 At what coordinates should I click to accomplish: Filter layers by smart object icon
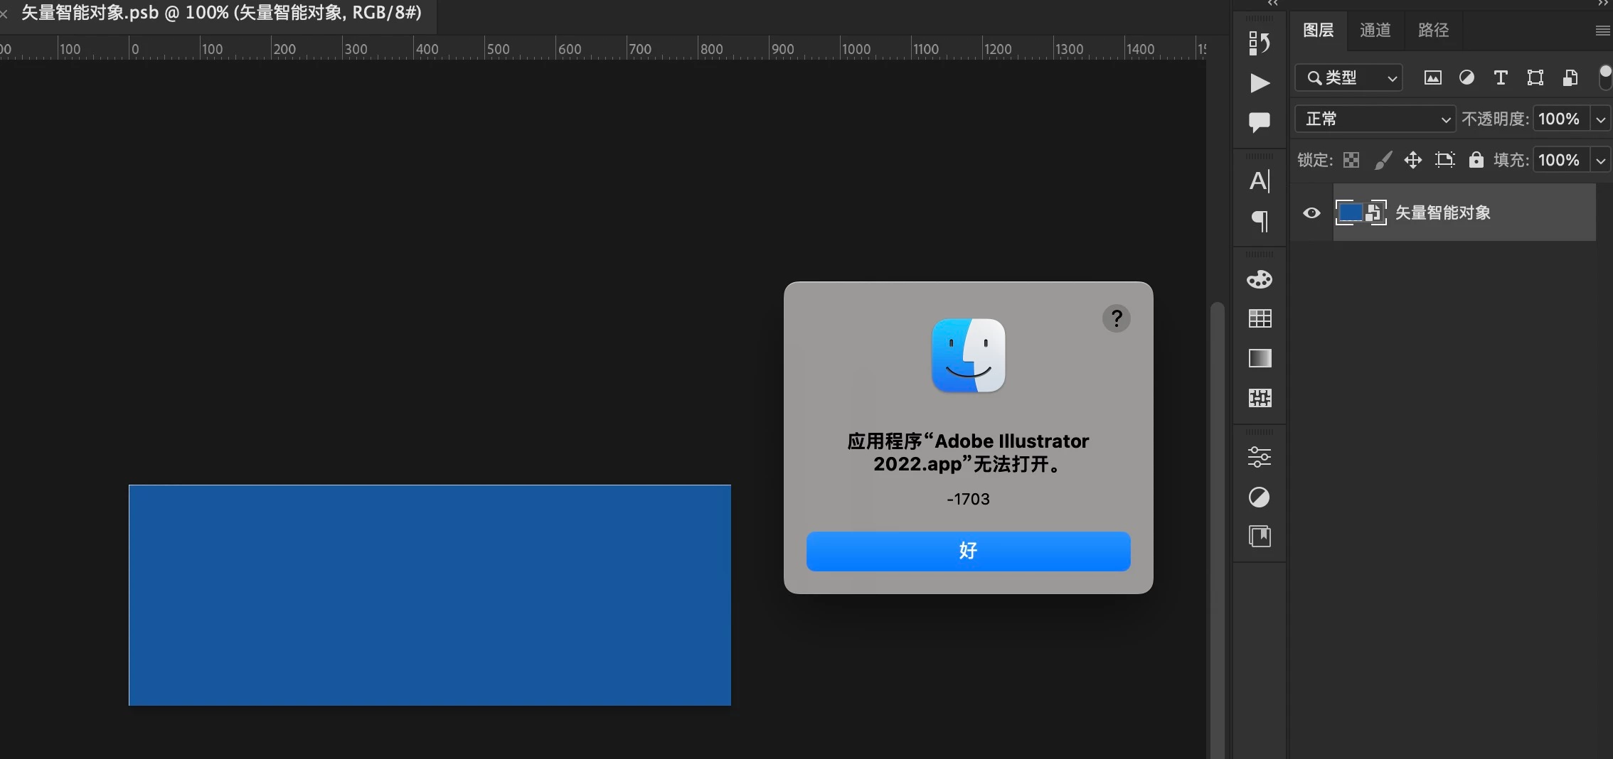(1570, 77)
